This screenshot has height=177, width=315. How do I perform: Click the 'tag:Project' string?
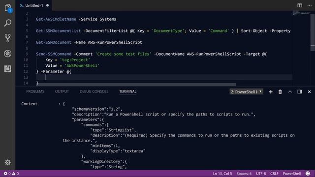(x=75, y=60)
